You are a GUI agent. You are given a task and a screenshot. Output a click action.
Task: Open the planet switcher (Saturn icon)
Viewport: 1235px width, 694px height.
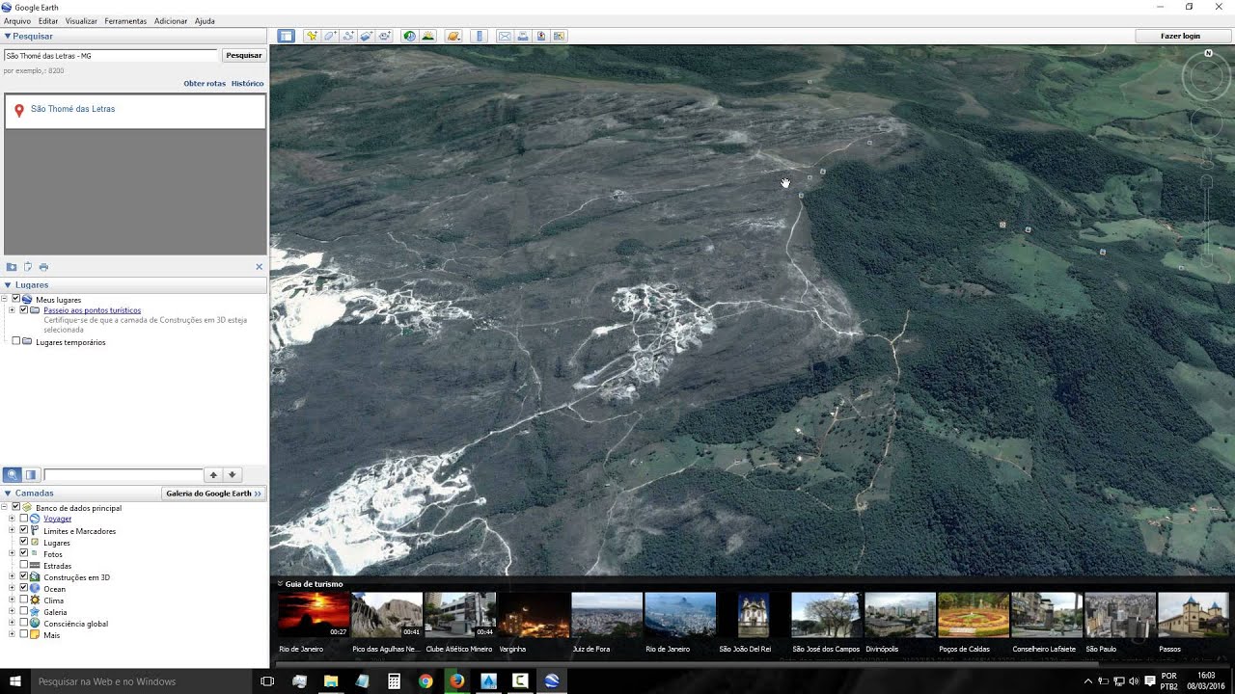(x=453, y=36)
